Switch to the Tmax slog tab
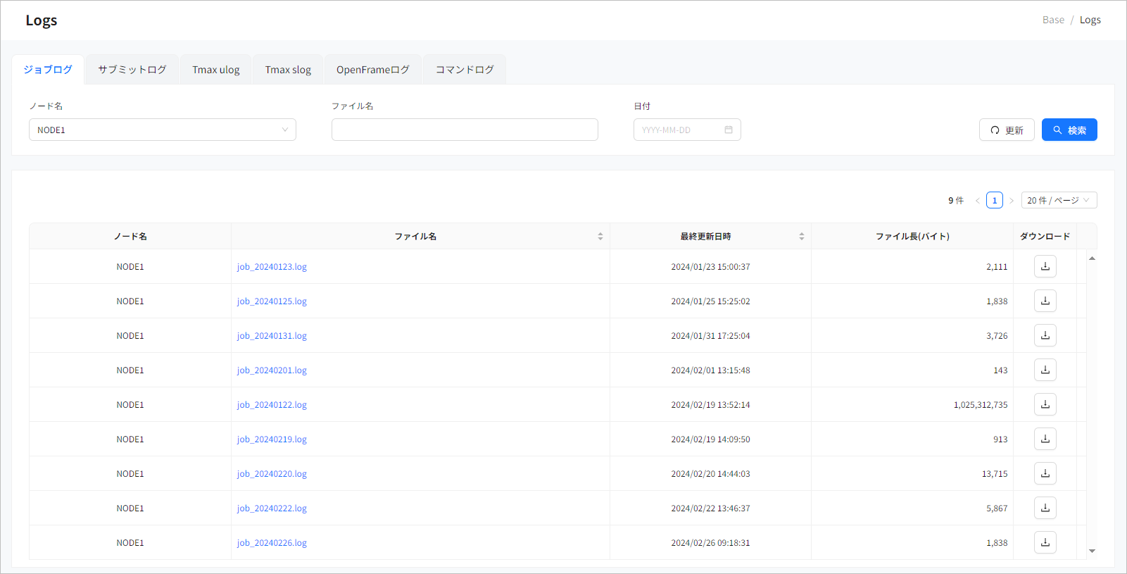 pos(288,70)
